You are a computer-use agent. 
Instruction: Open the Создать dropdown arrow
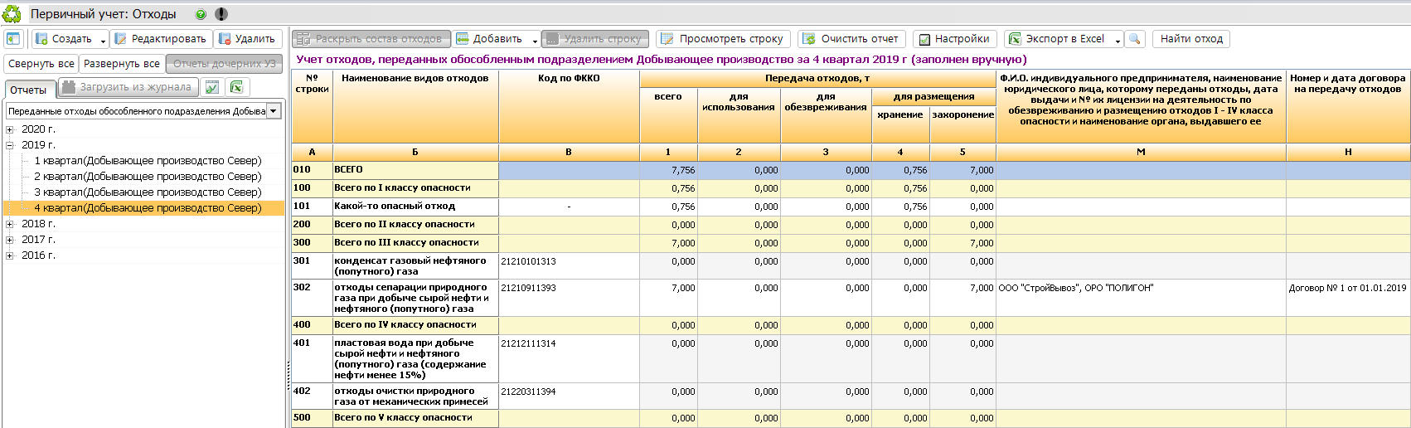pos(103,40)
